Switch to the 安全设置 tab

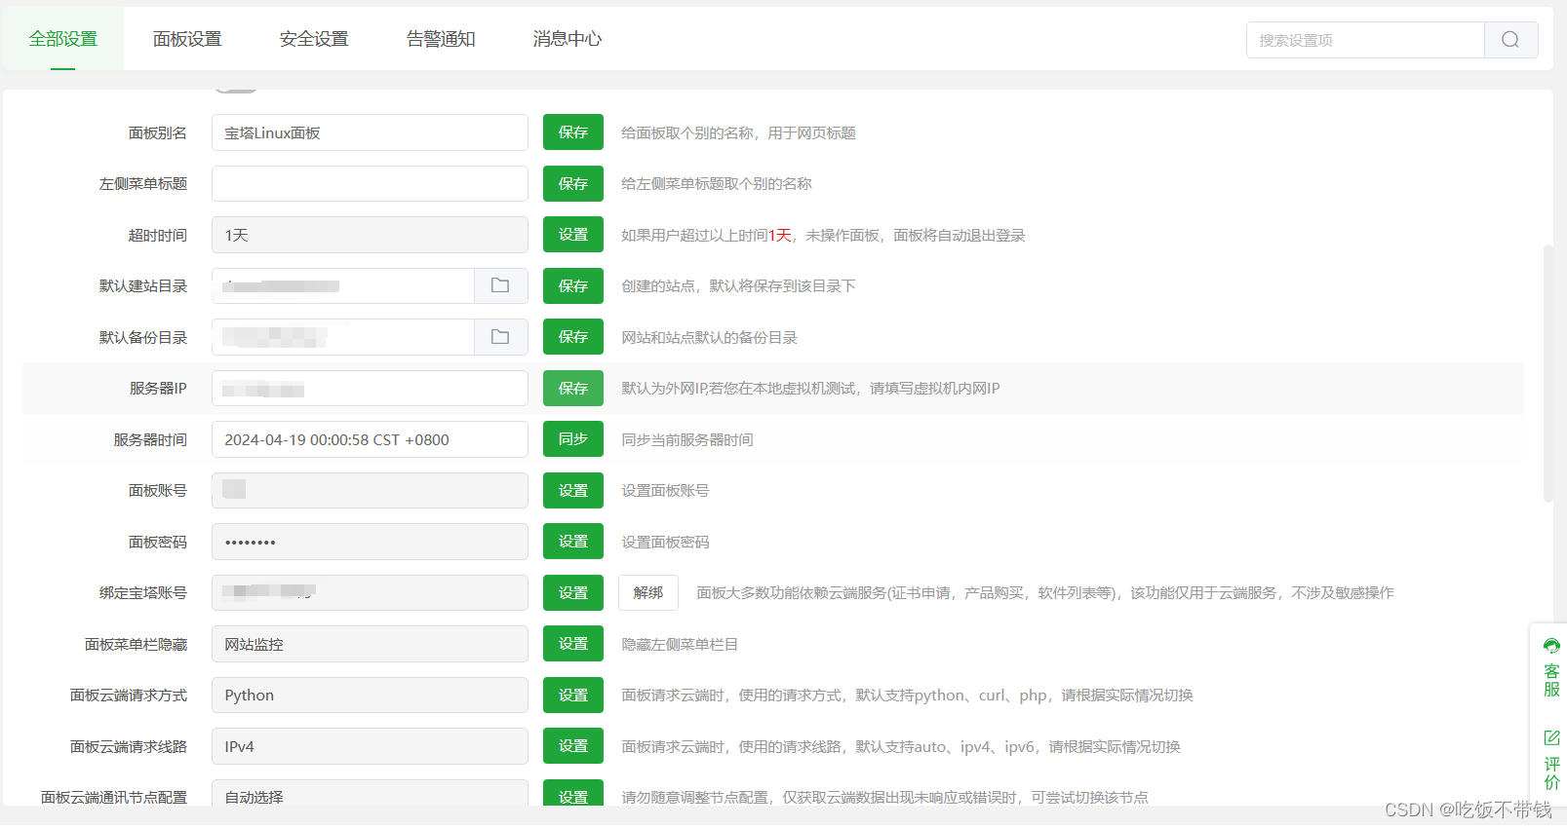pyautogui.click(x=314, y=39)
